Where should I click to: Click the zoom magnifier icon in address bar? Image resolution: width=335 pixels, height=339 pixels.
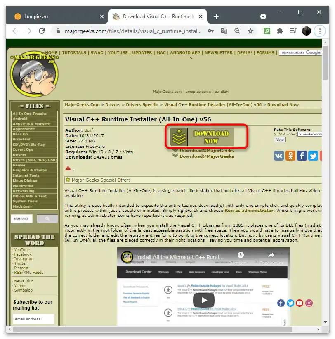click(237, 31)
